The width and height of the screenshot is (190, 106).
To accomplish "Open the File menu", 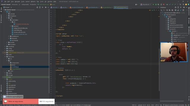I will [5, 1].
